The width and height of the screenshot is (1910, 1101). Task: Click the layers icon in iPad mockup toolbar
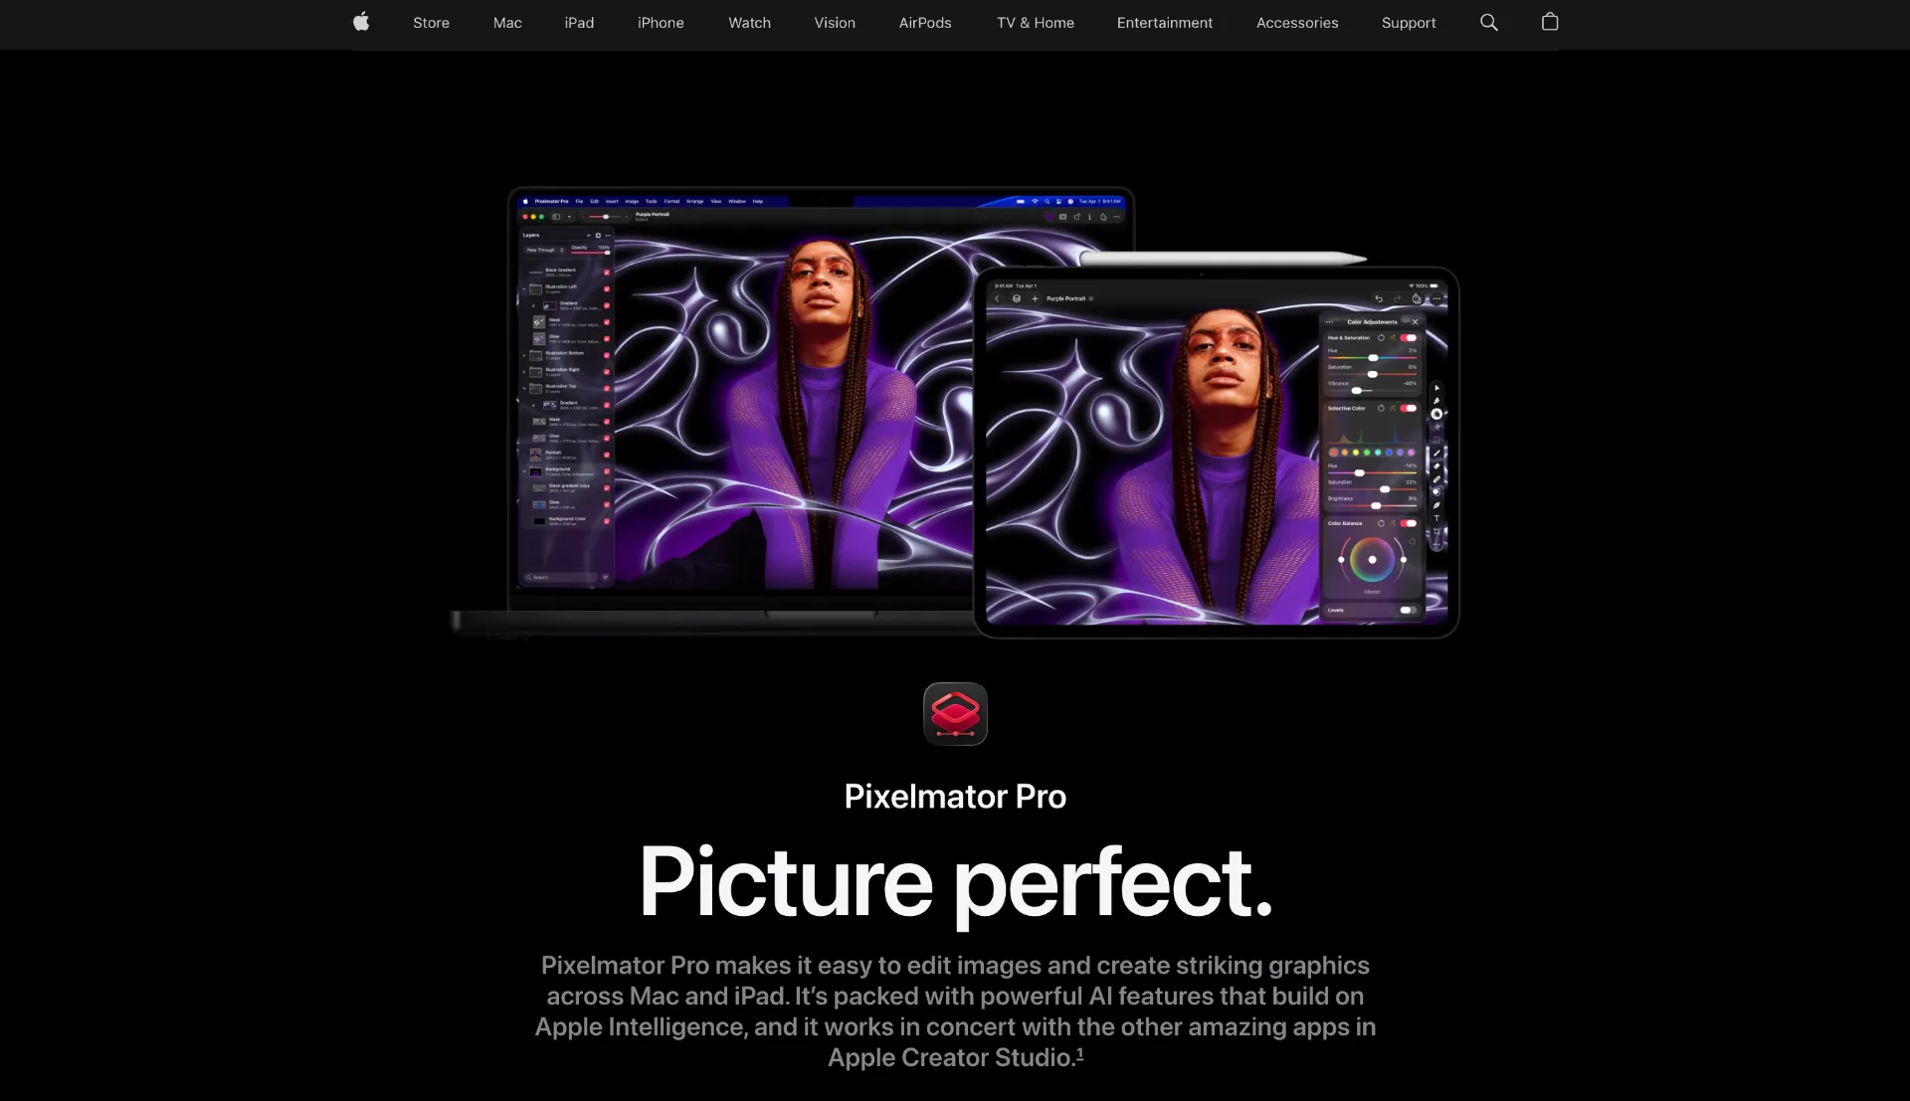point(1017,298)
